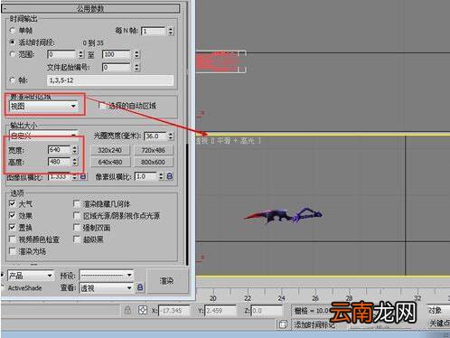Image resolution: width=450 pixels, height=338 pixels.
Task: Open the 产品 render mode dropdown
Action: [x=30, y=276]
